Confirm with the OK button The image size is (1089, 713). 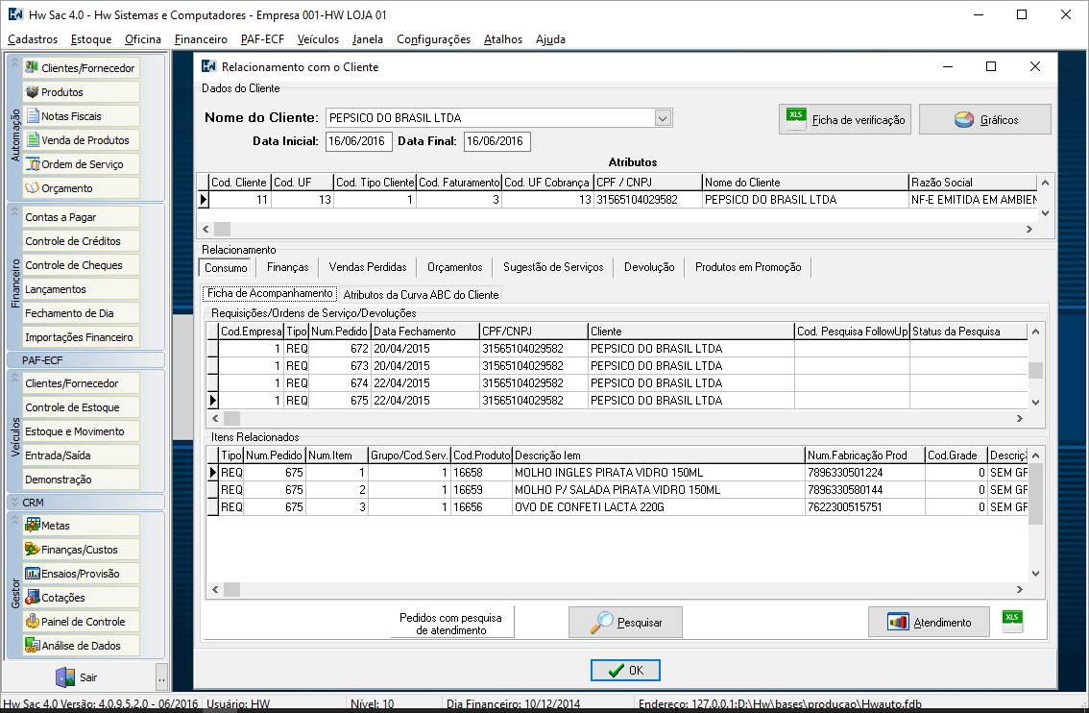click(x=625, y=671)
